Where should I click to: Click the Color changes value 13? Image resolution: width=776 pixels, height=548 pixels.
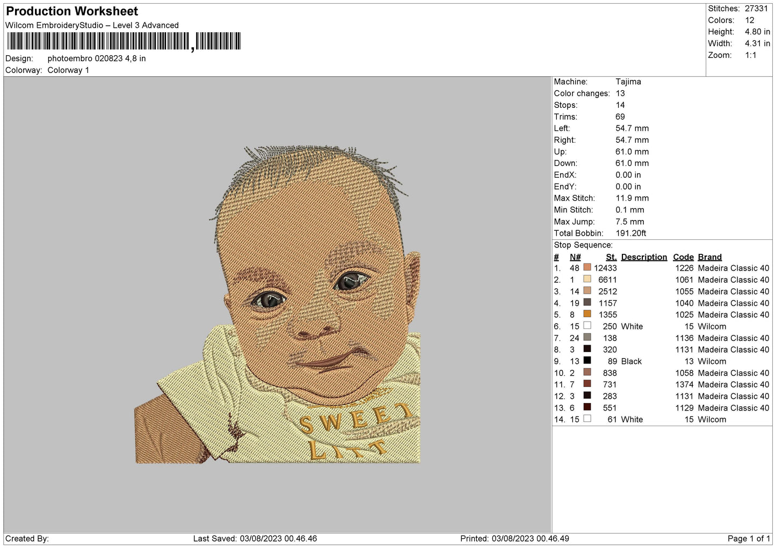coord(620,93)
